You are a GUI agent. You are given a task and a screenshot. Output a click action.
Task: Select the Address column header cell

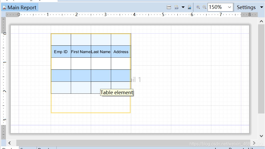click(x=121, y=52)
